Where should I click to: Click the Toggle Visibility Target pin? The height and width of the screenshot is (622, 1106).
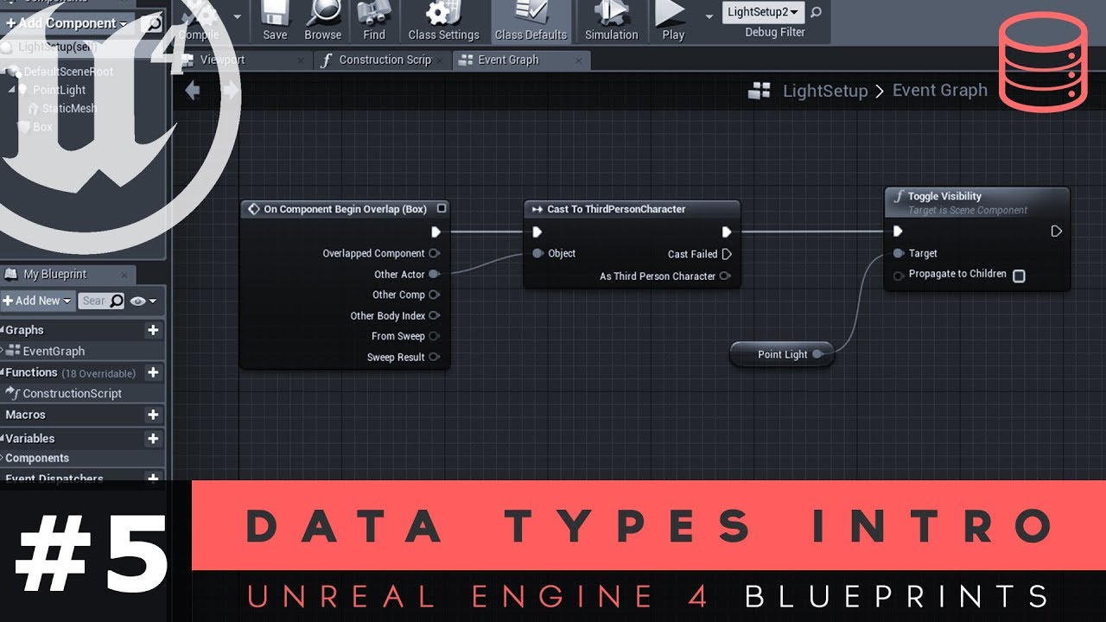tap(899, 253)
